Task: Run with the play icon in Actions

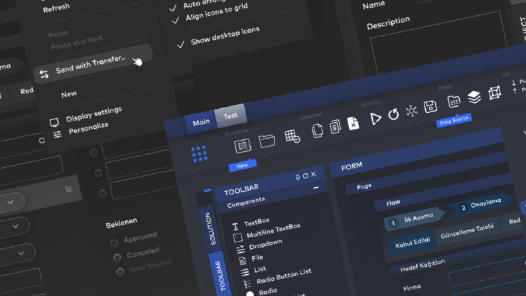Action: (x=375, y=119)
